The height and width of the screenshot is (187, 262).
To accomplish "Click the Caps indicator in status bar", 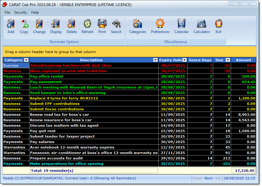I will tap(197, 178).
